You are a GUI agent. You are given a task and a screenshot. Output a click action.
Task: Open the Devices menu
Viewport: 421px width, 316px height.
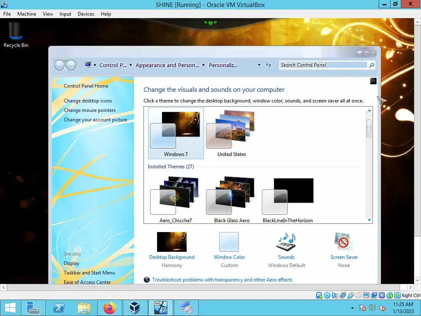(x=86, y=14)
